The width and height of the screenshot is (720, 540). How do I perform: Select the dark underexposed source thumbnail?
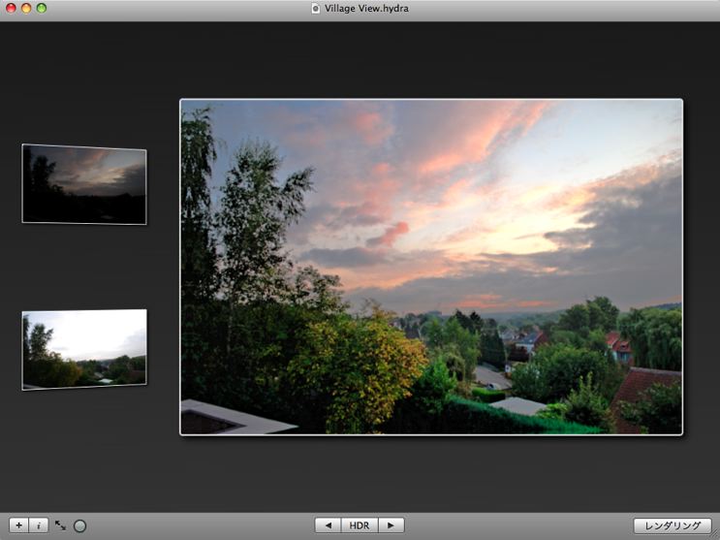tap(84, 183)
